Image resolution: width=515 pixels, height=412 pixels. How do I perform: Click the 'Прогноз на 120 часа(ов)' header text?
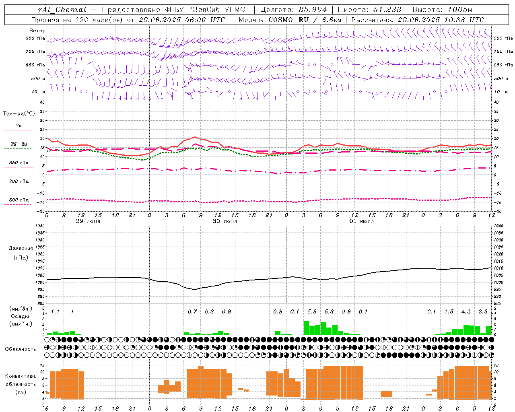77,20
